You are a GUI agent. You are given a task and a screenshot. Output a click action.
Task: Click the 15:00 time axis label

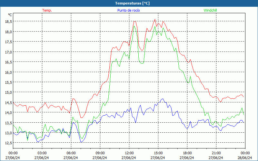(158, 153)
